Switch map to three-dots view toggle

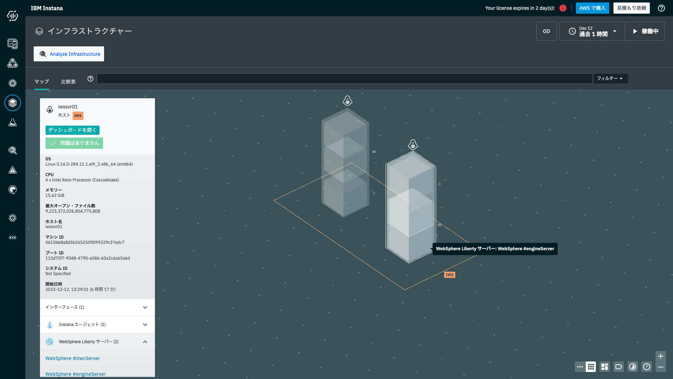pyautogui.click(x=580, y=367)
